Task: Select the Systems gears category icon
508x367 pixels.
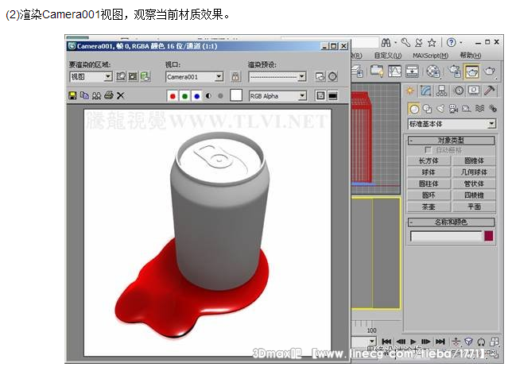Action: (493, 109)
